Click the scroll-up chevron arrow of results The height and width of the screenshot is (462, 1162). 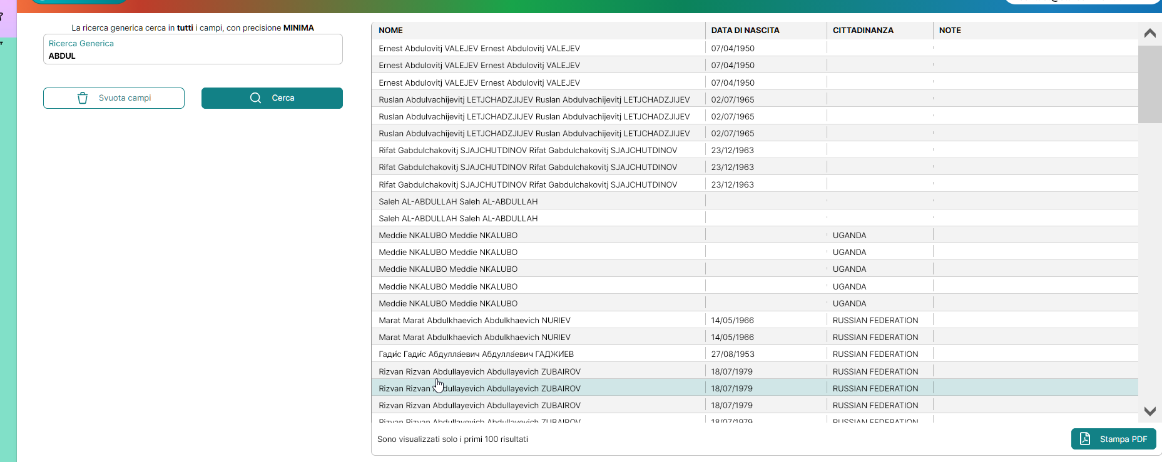pyautogui.click(x=1149, y=33)
